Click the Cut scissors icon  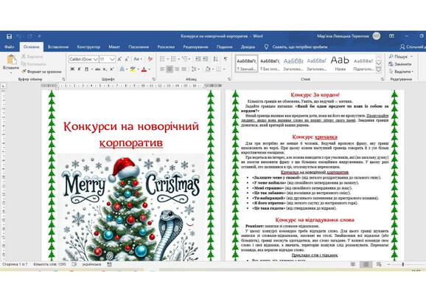(x=24, y=56)
